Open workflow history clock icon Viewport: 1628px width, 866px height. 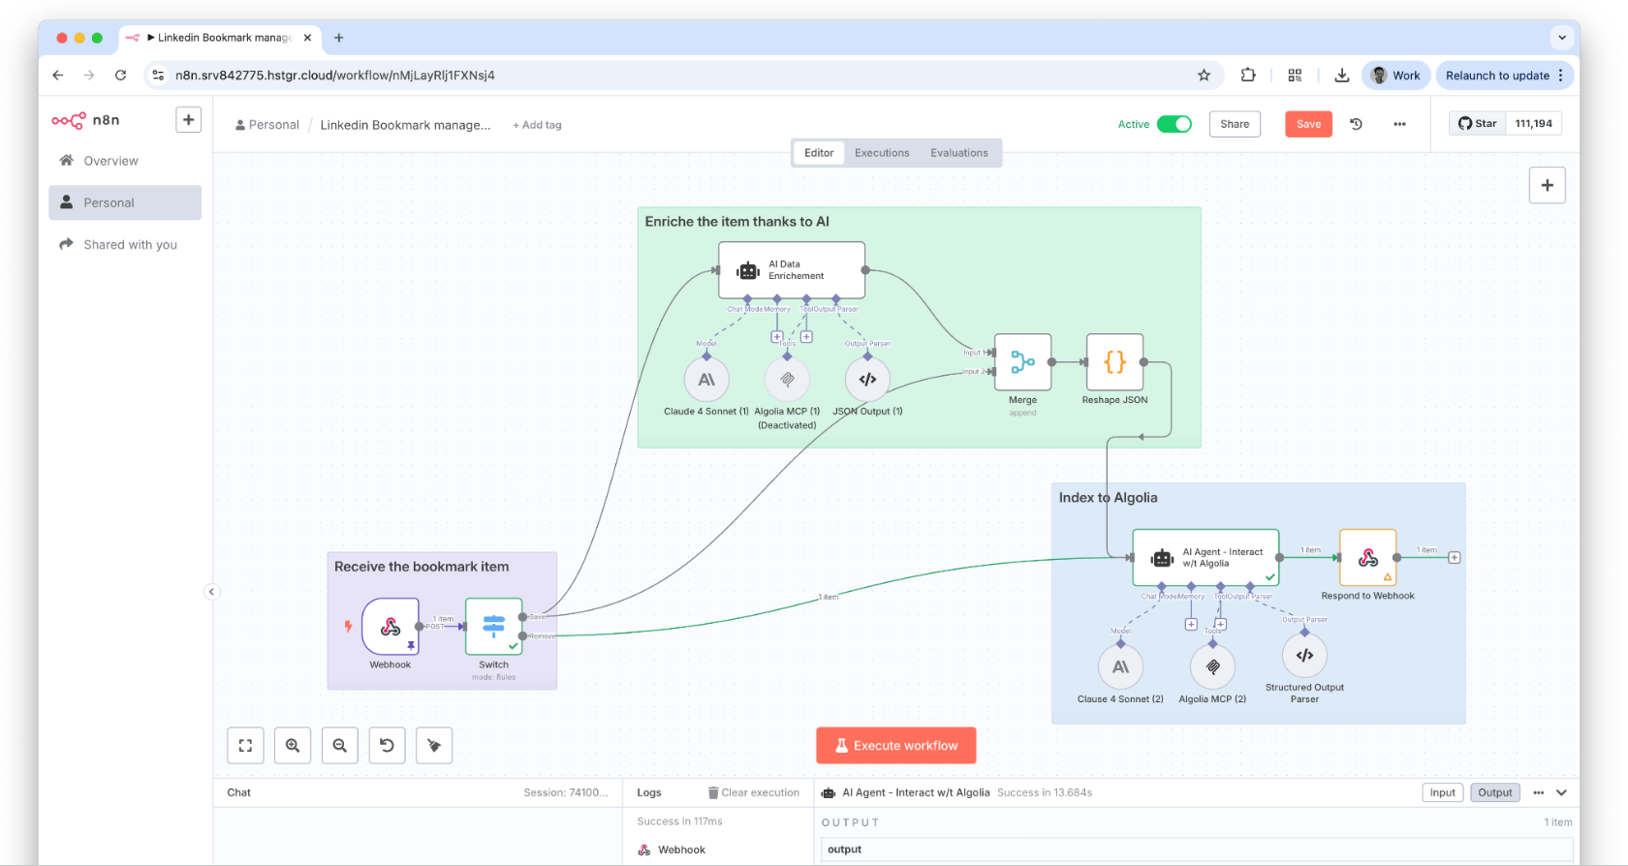(x=1357, y=124)
